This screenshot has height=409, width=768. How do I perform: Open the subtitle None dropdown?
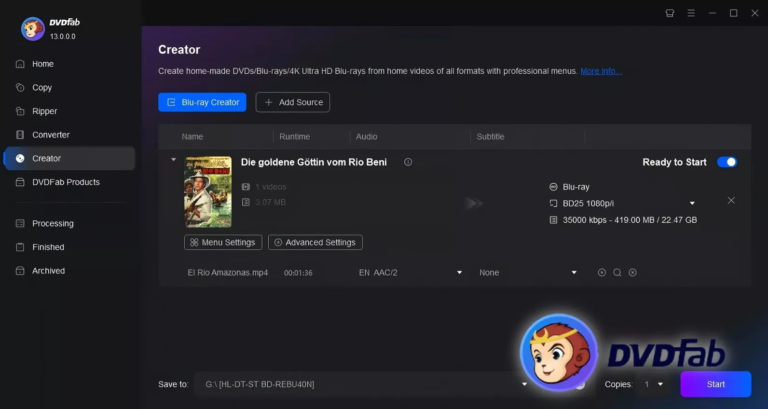click(574, 273)
